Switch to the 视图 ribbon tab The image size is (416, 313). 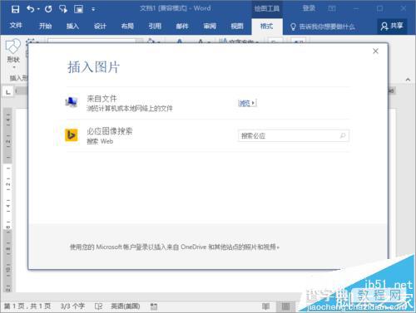click(x=237, y=27)
